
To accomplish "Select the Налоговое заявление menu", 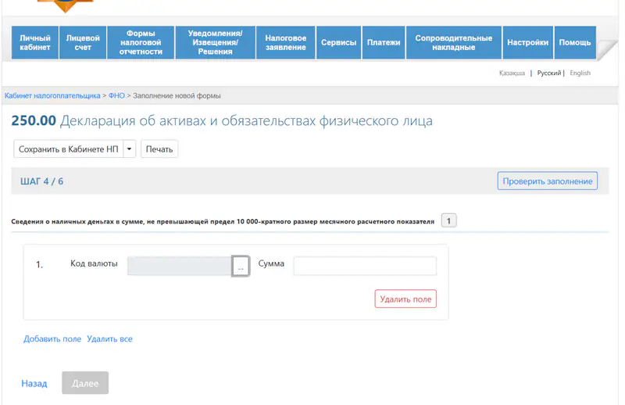I will coord(285,43).
